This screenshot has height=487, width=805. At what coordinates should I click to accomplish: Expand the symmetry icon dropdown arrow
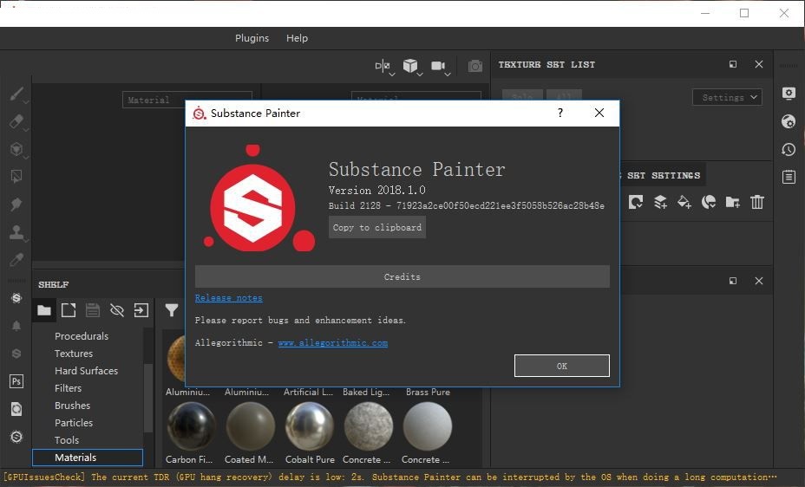click(x=392, y=75)
